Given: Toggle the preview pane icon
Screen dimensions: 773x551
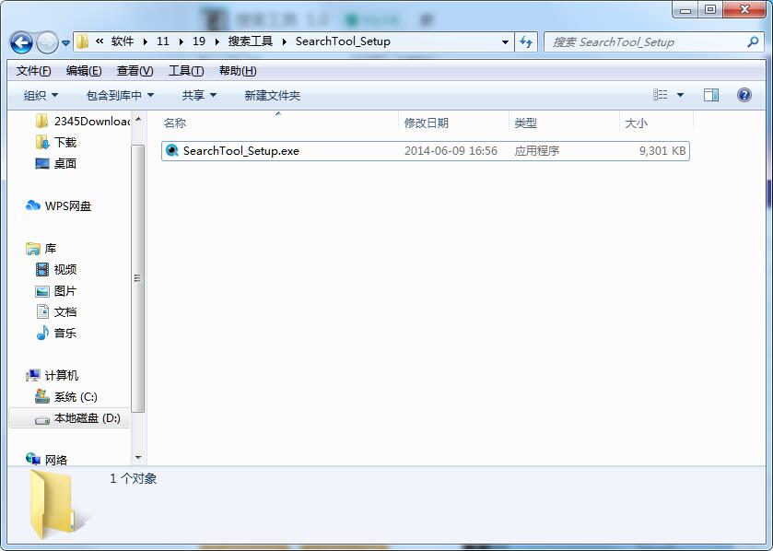Looking at the screenshot, I should (710, 95).
